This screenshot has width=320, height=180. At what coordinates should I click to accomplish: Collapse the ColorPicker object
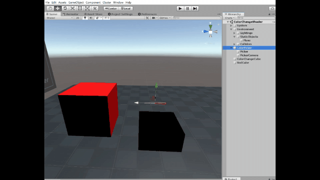coord(231,48)
